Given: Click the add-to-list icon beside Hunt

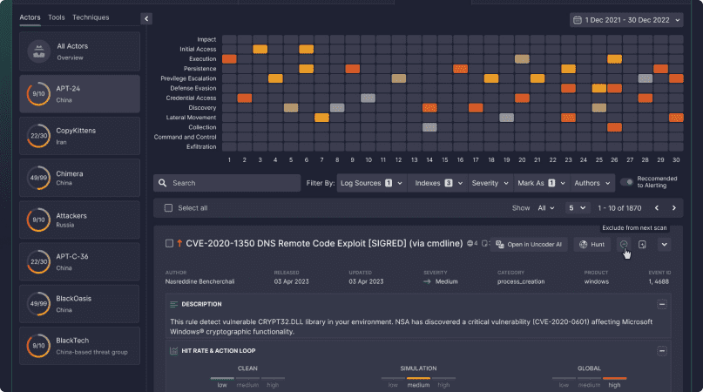Looking at the screenshot, I should tap(642, 245).
